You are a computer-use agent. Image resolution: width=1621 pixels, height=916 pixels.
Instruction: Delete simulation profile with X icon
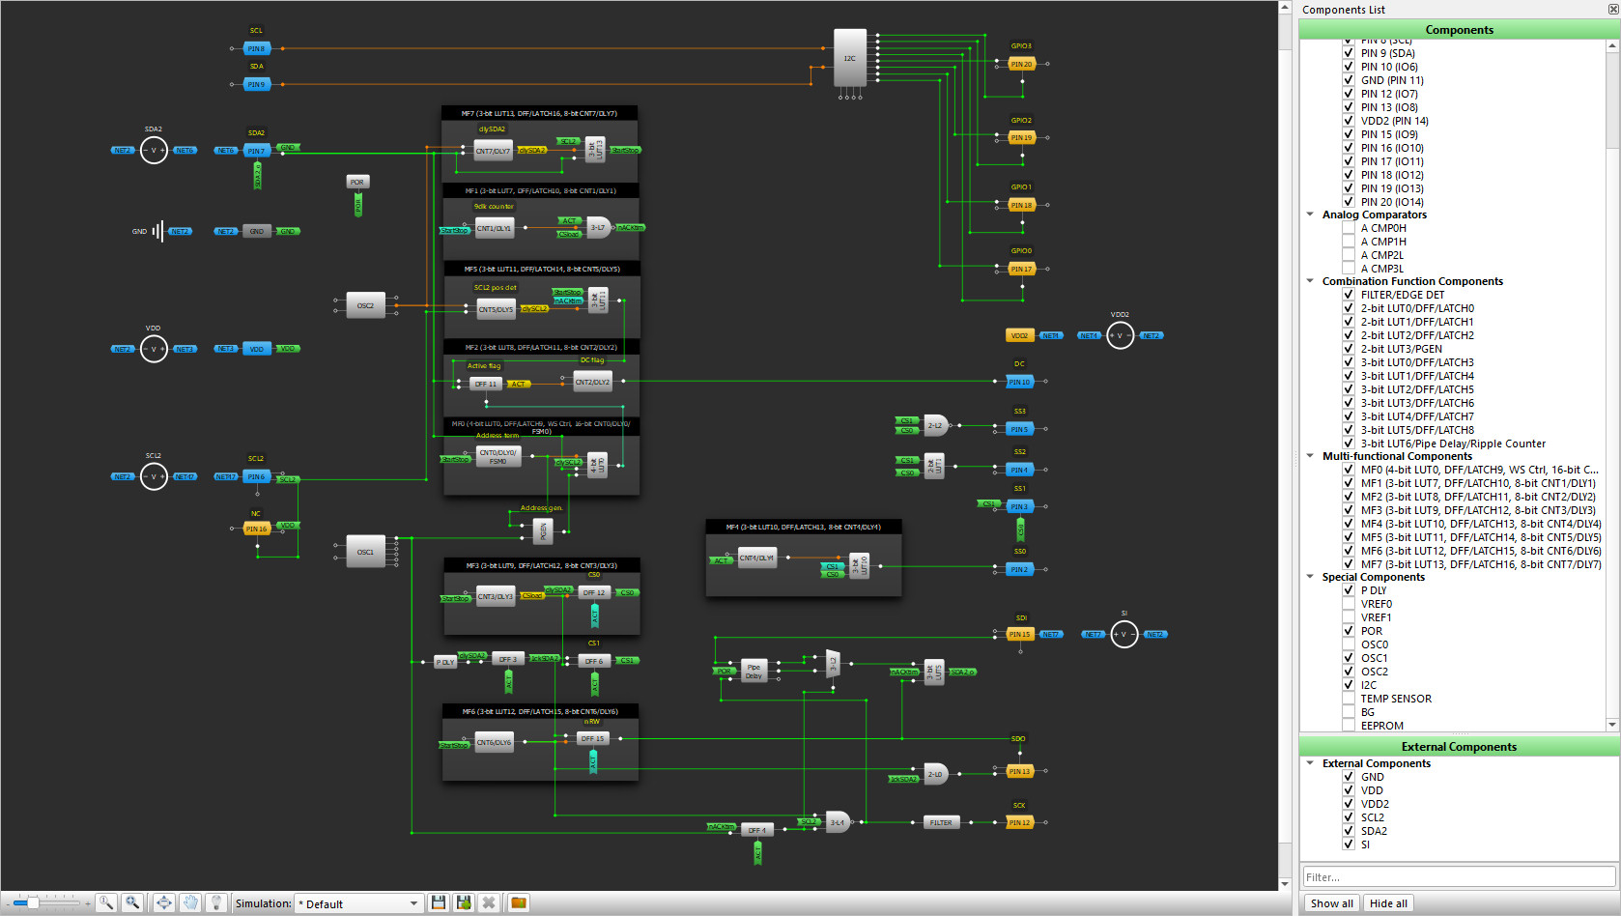(489, 902)
